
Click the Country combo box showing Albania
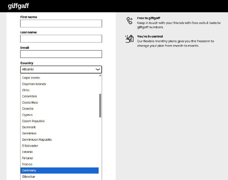click(57, 69)
